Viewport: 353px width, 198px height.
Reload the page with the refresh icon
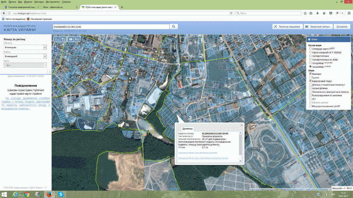click(231, 13)
